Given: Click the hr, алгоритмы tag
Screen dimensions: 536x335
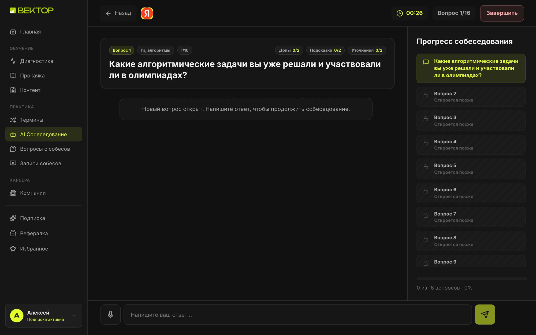Looking at the screenshot, I should click(156, 50).
